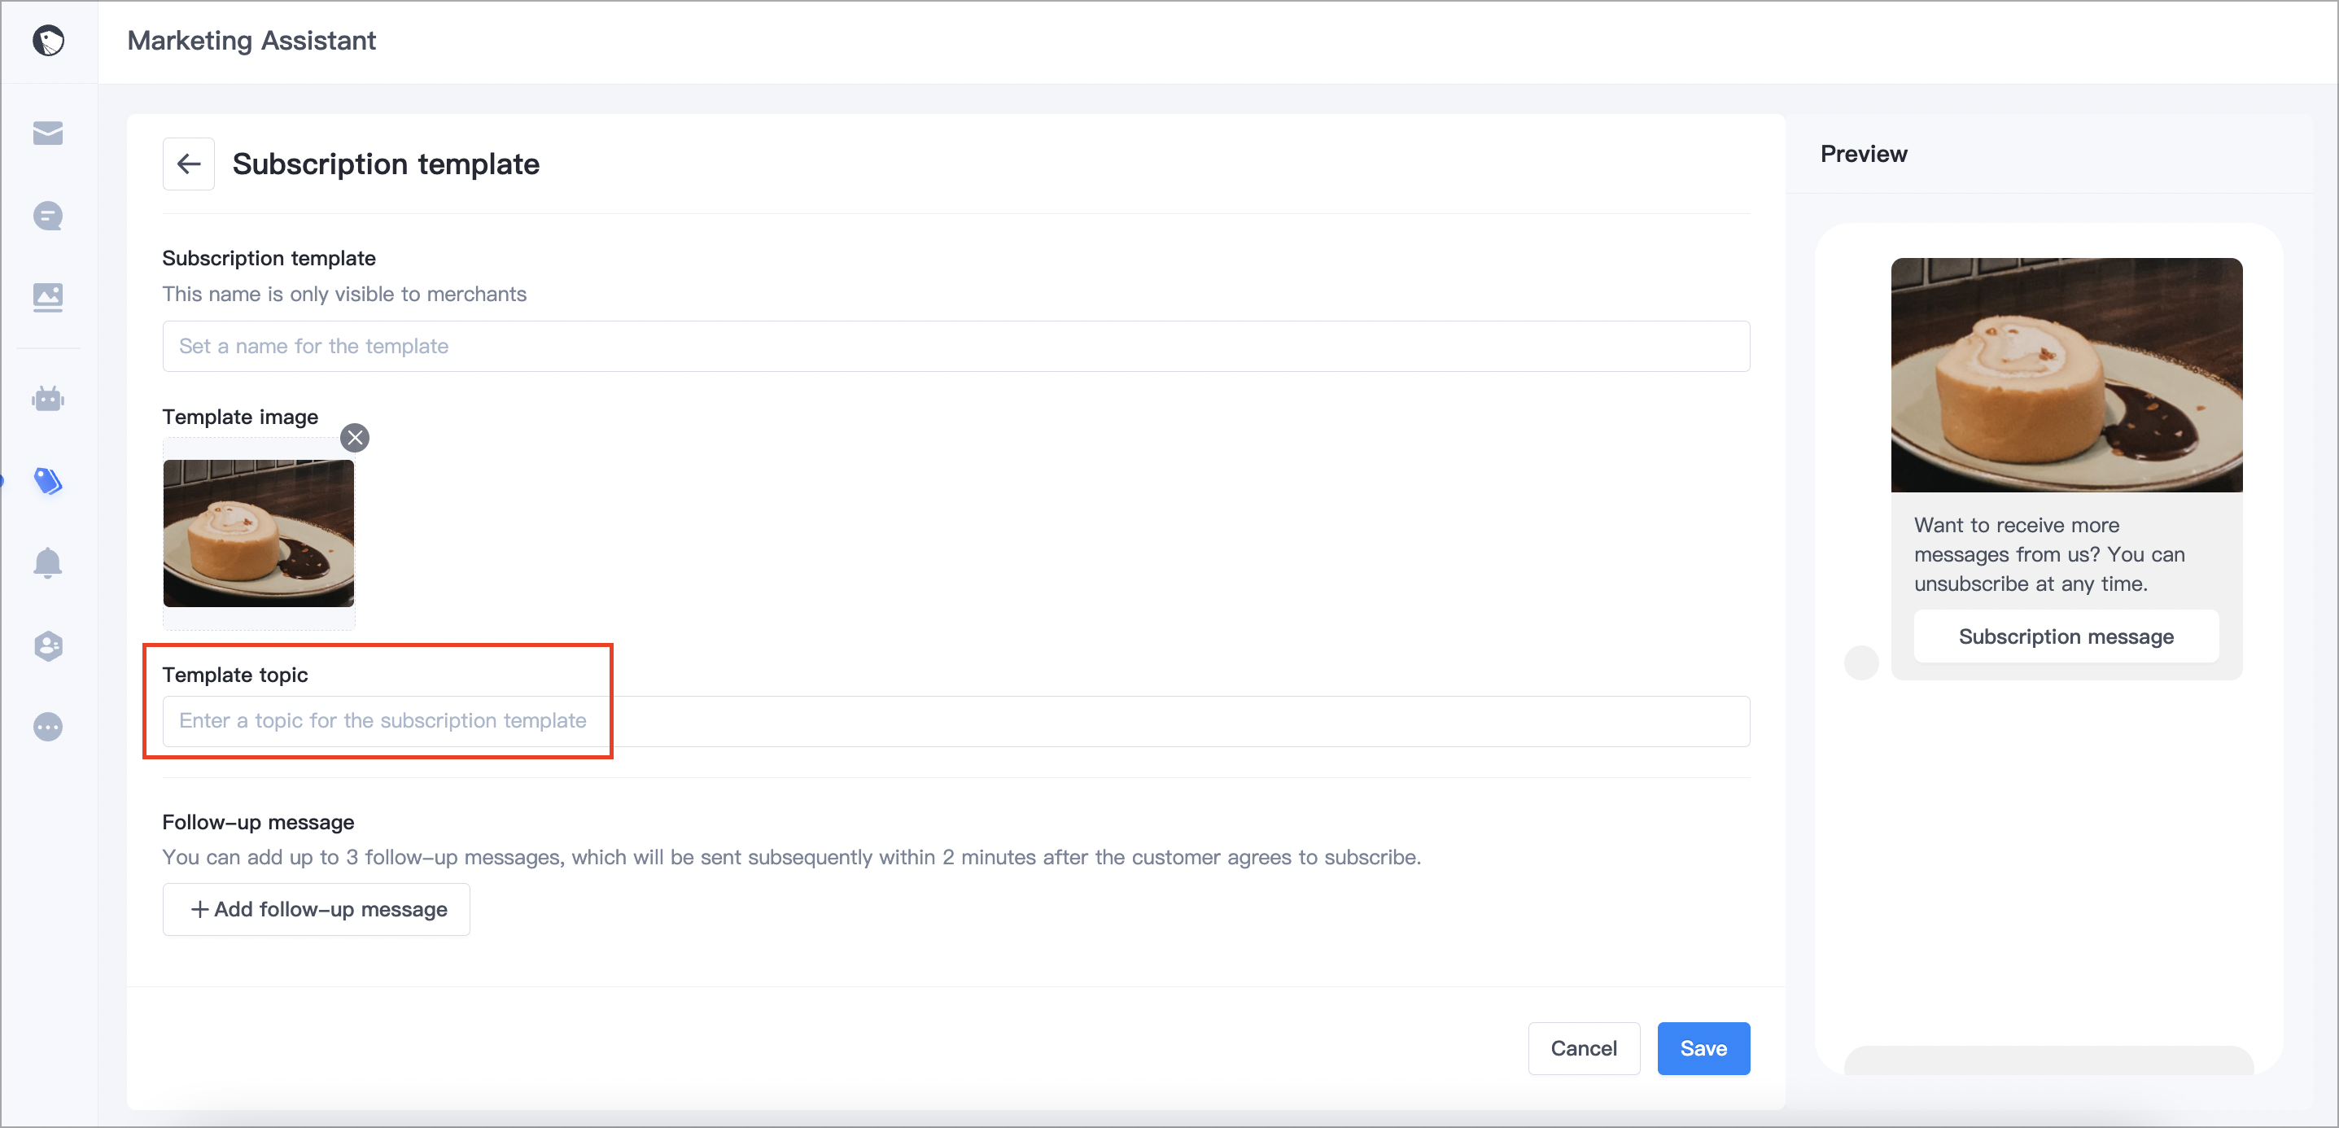Go to the image gallery sidebar icon
2339x1128 pixels.
48,297
